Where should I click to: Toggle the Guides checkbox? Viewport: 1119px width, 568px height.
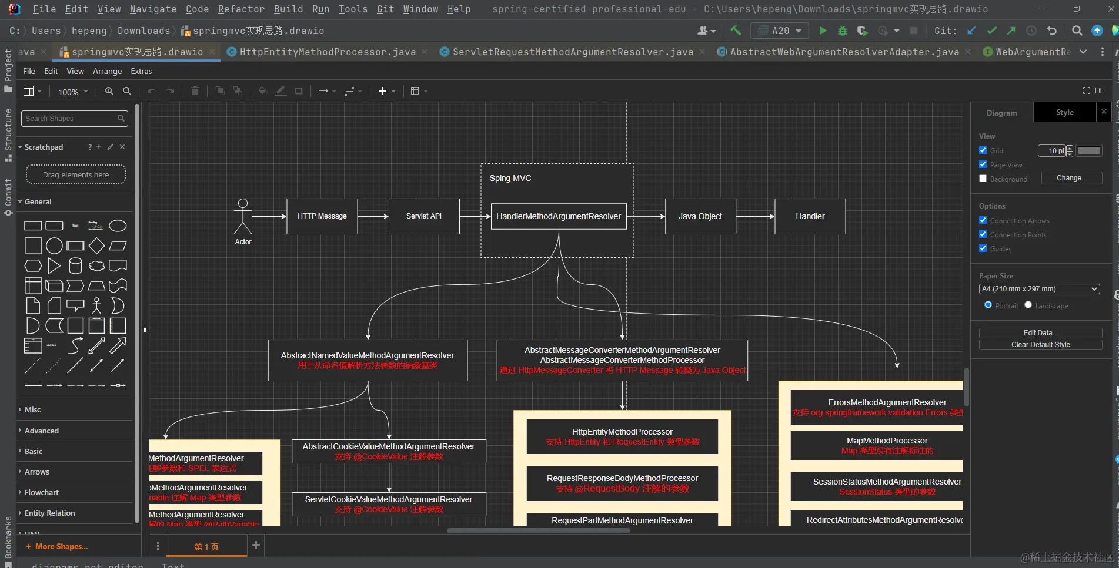click(983, 248)
